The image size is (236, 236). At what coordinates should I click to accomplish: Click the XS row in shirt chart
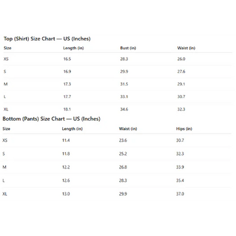pos(118,59)
